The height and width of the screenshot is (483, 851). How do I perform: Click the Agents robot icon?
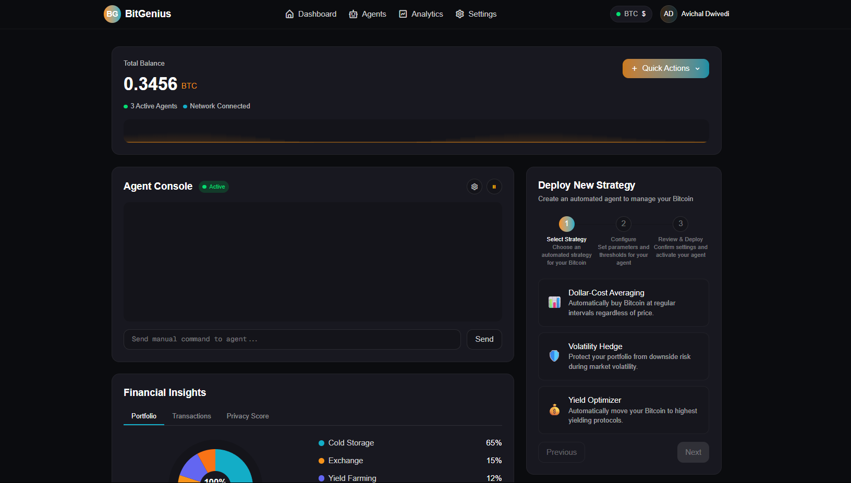pyautogui.click(x=354, y=14)
